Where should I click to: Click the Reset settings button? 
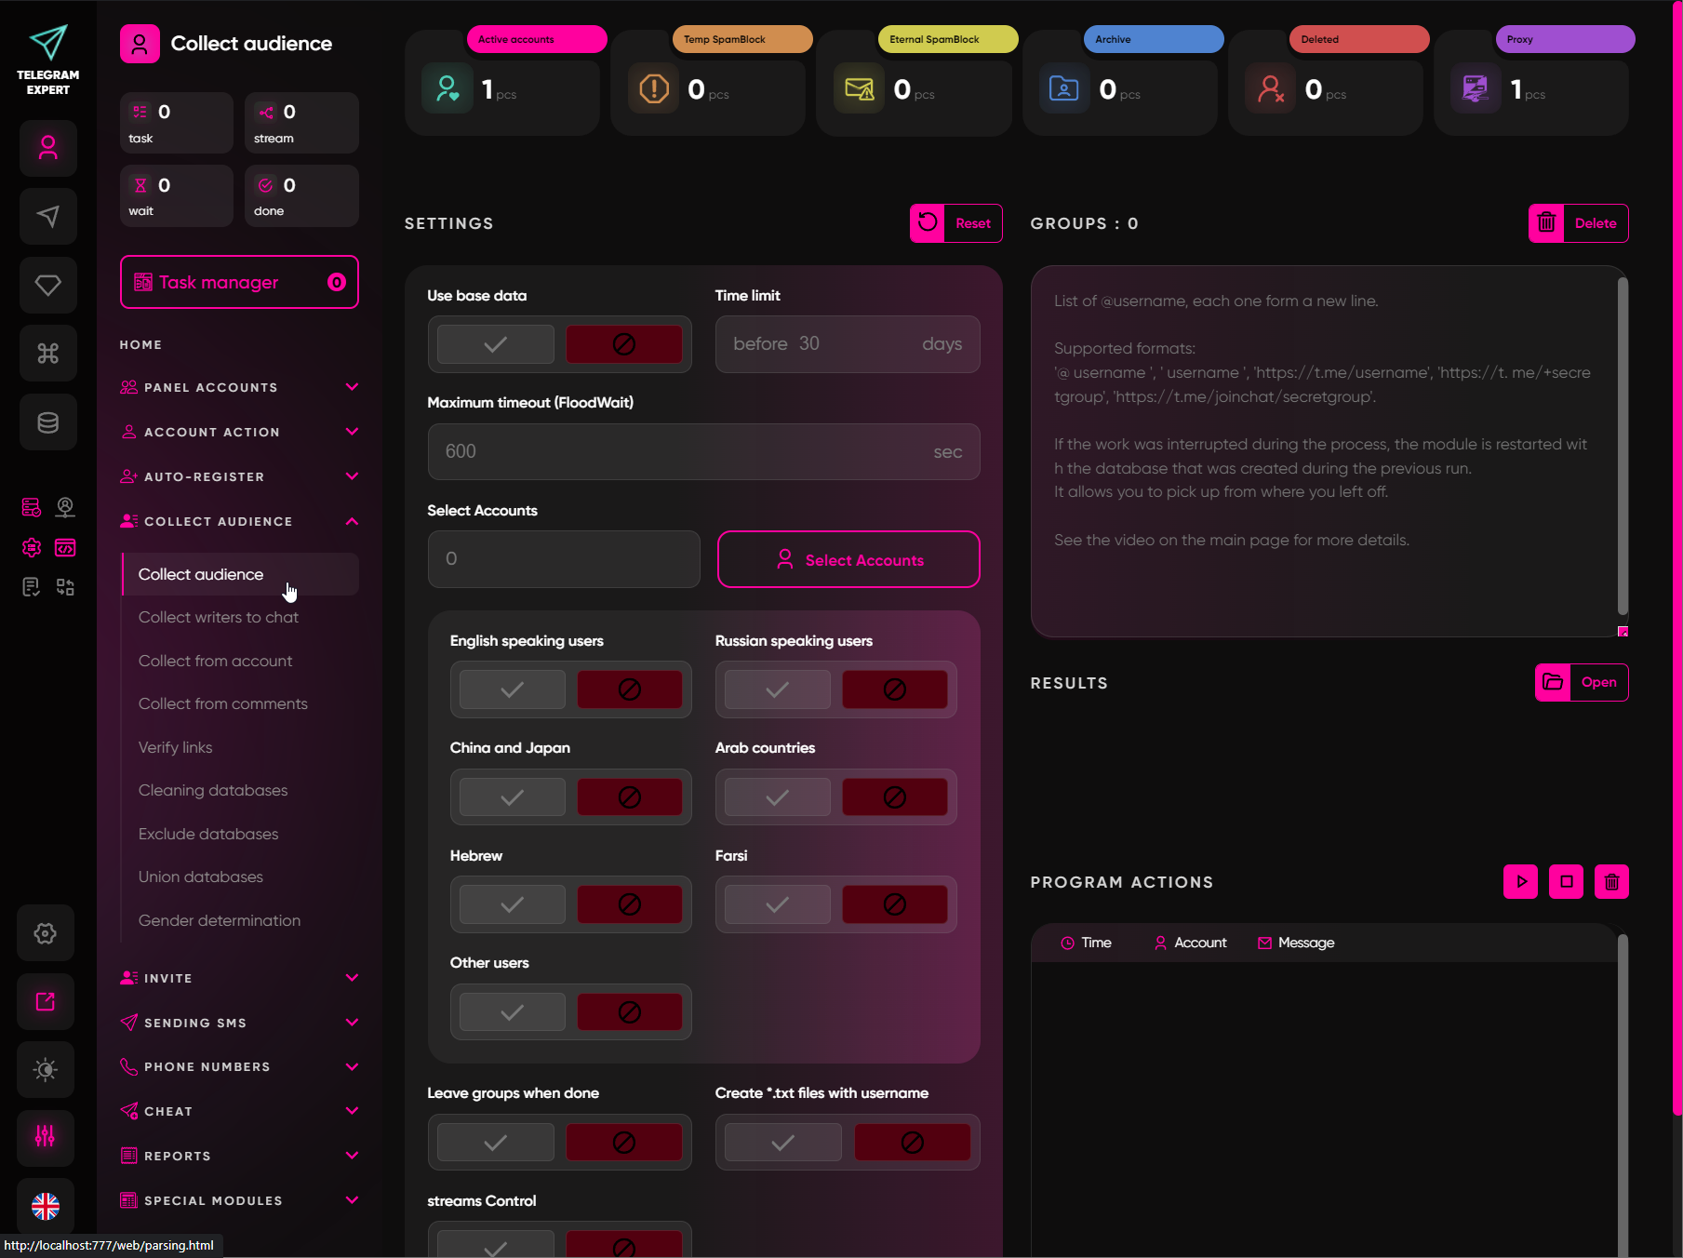click(955, 223)
